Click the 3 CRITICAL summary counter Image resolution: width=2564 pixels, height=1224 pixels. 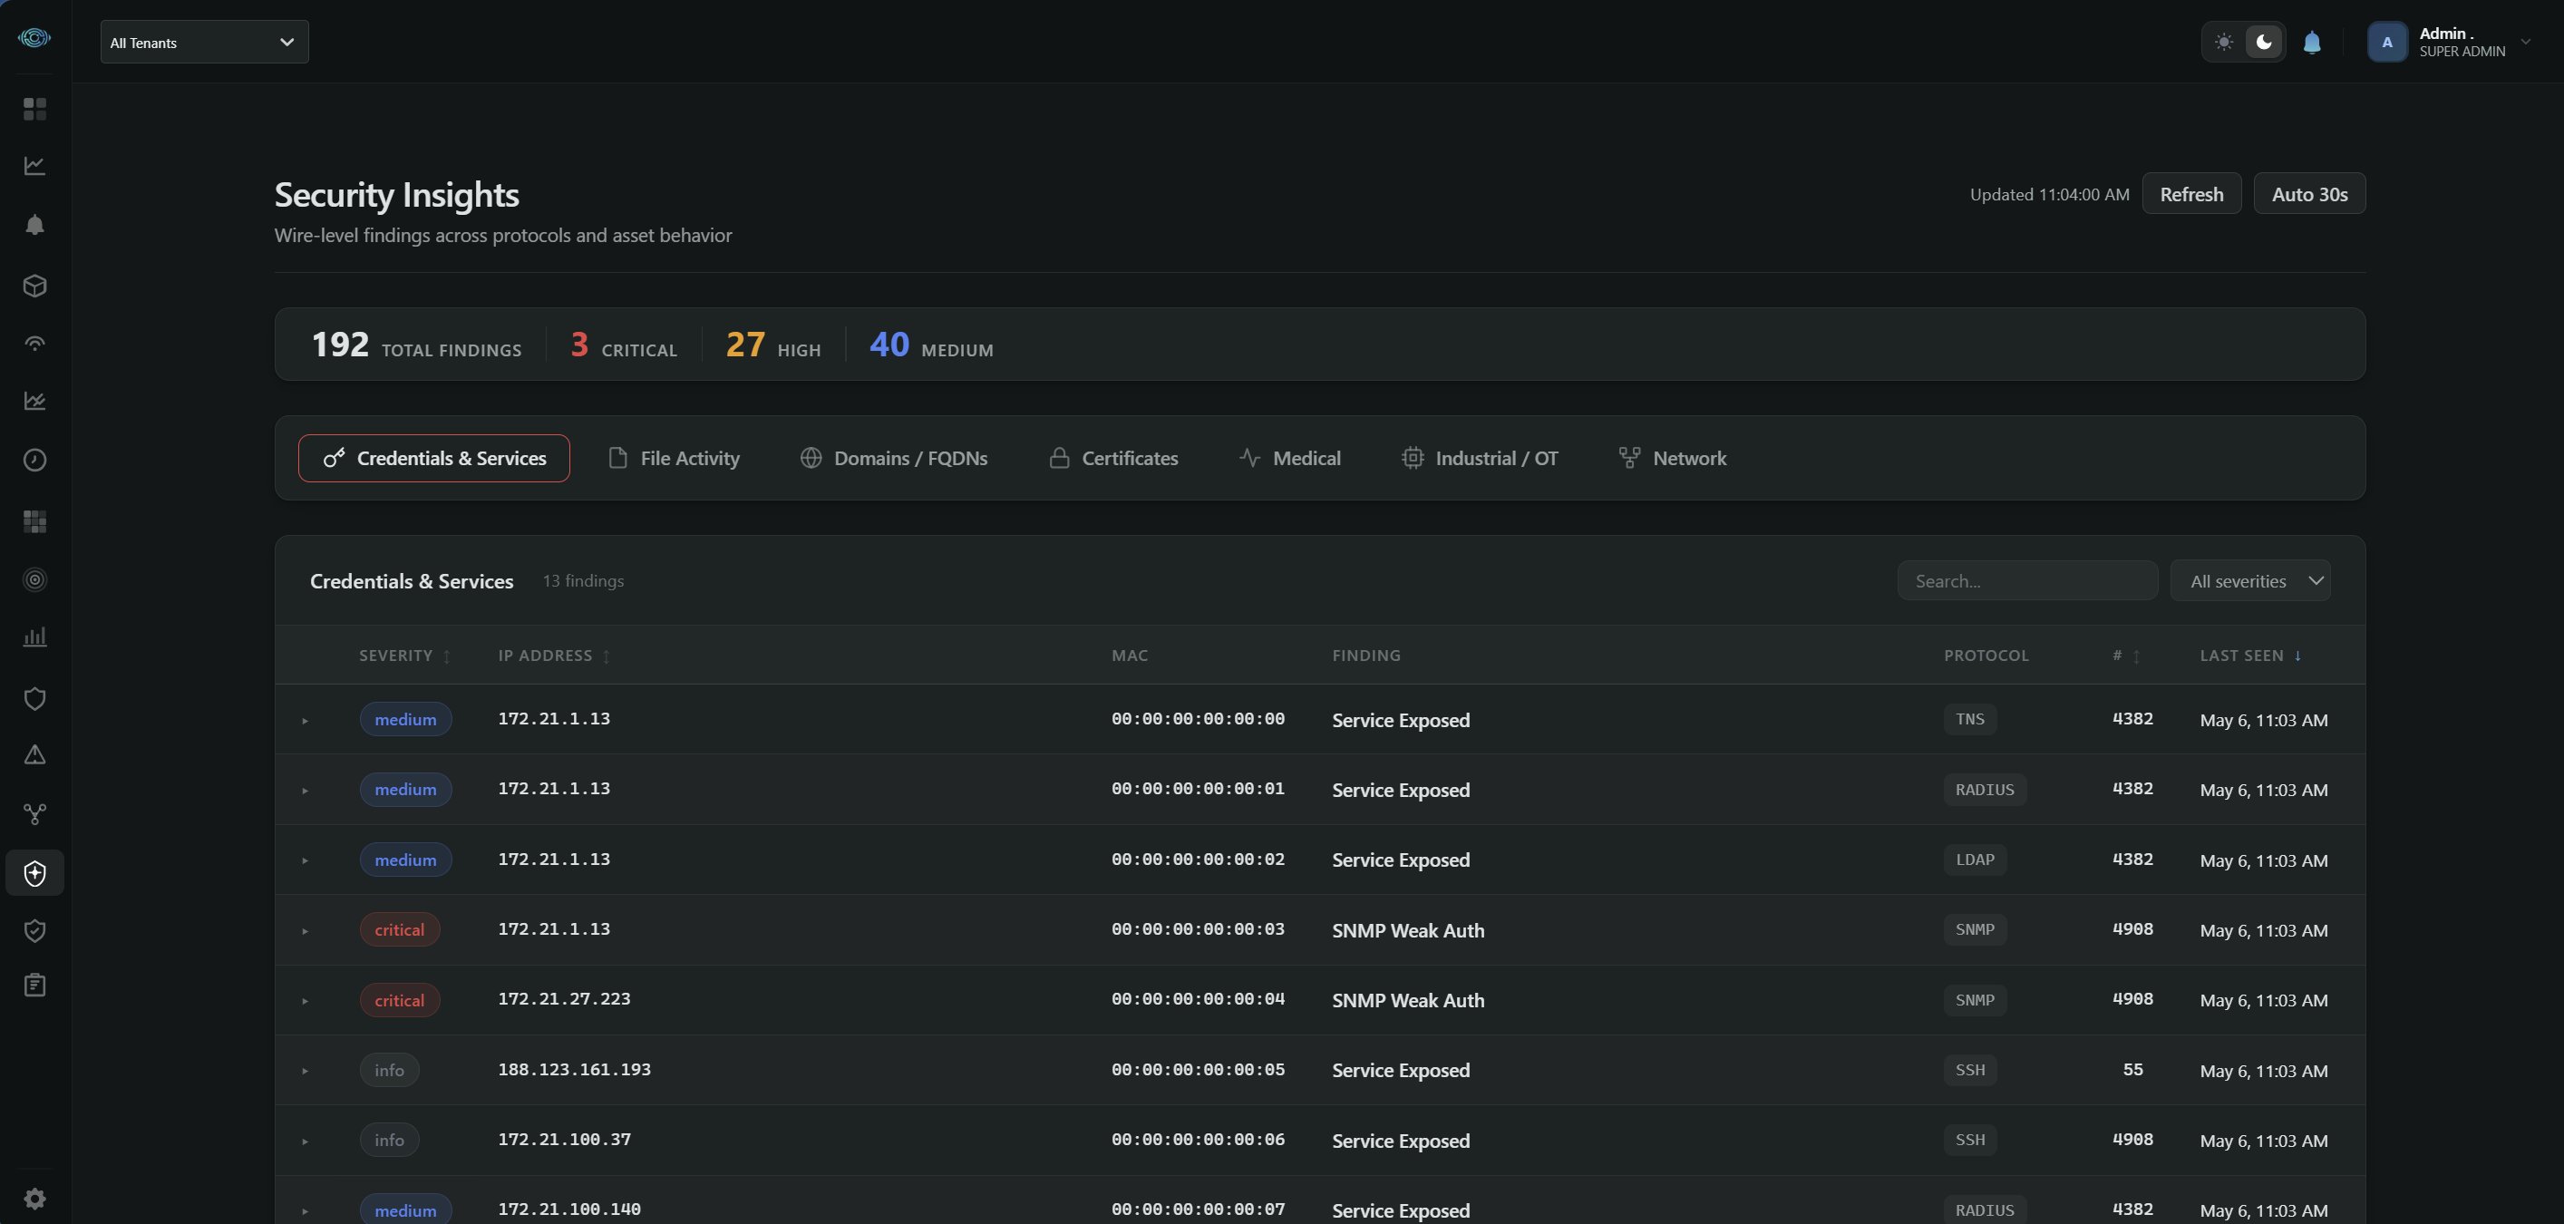tap(623, 345)
